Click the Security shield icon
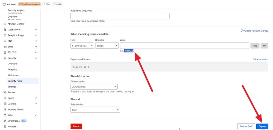 click(x=5, y=58)
